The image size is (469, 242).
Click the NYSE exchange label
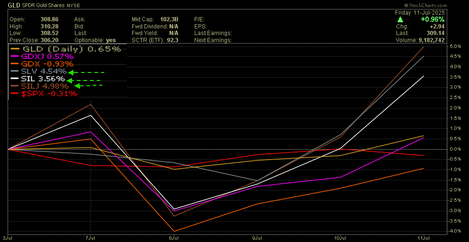[74, 5]
